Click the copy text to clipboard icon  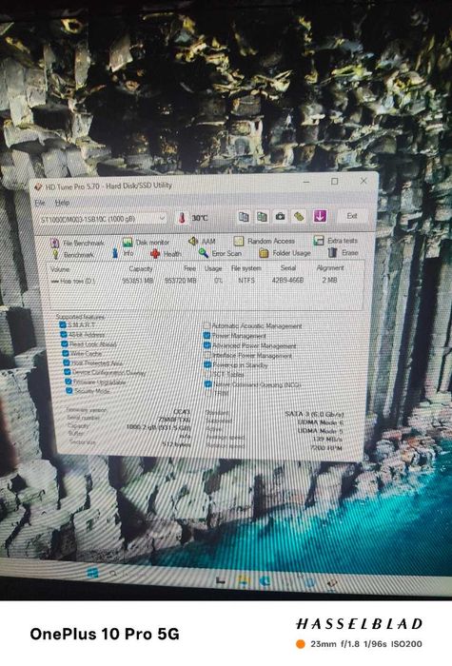click(x=243, y=217)
